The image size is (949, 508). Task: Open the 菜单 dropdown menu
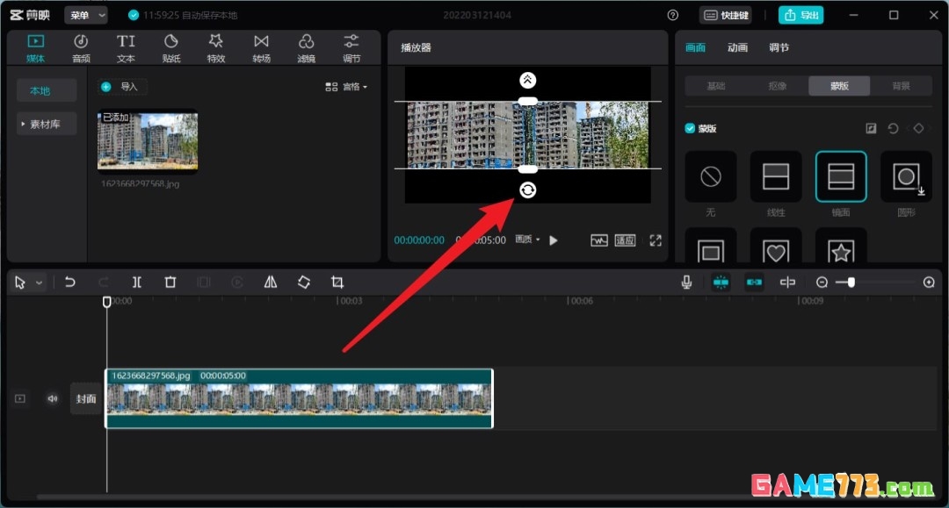[x=85, y=15]
